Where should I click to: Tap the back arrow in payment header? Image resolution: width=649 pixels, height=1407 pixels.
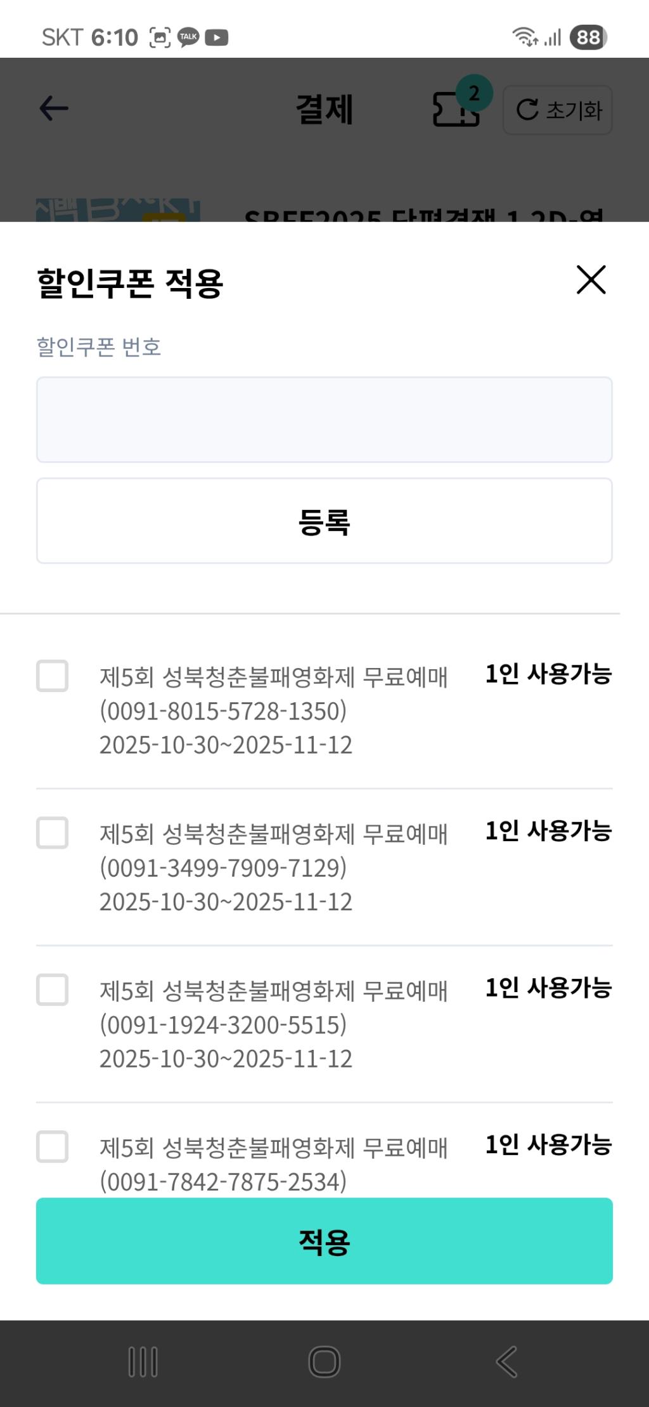point(54,108)
